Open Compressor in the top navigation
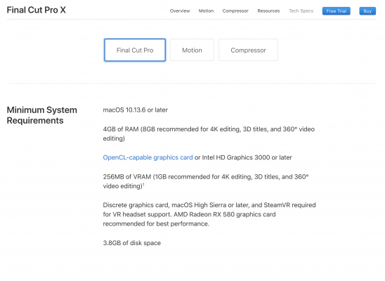The height and width of the screenshot is (281, 385). 235,11
